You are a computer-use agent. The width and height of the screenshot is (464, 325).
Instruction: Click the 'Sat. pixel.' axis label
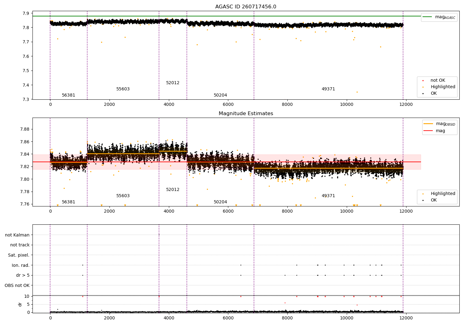pos(19,255)
